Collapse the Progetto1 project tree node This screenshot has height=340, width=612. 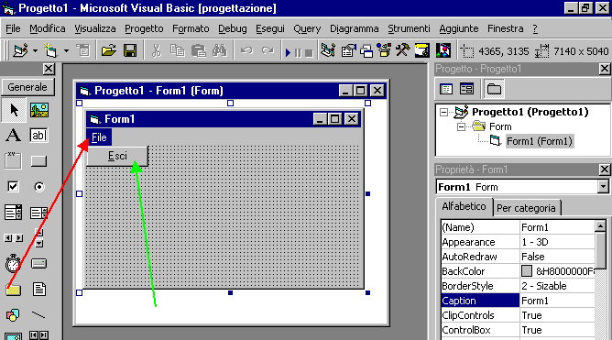pos(443,113)
